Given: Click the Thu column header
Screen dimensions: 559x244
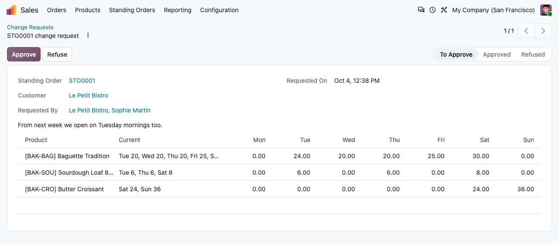Looking at the screenshot, I should pos(394,140).
